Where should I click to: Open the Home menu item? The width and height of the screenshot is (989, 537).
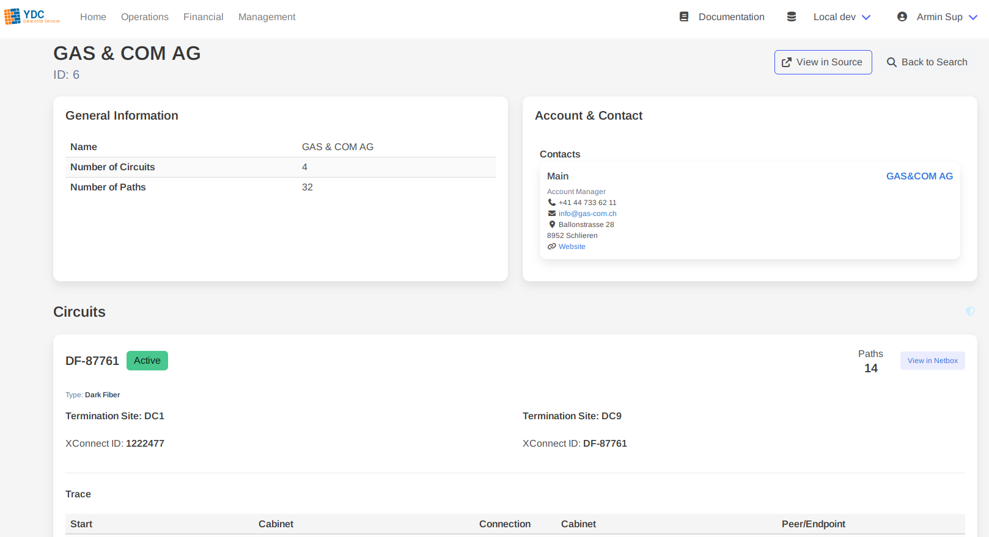coord(93,17)
